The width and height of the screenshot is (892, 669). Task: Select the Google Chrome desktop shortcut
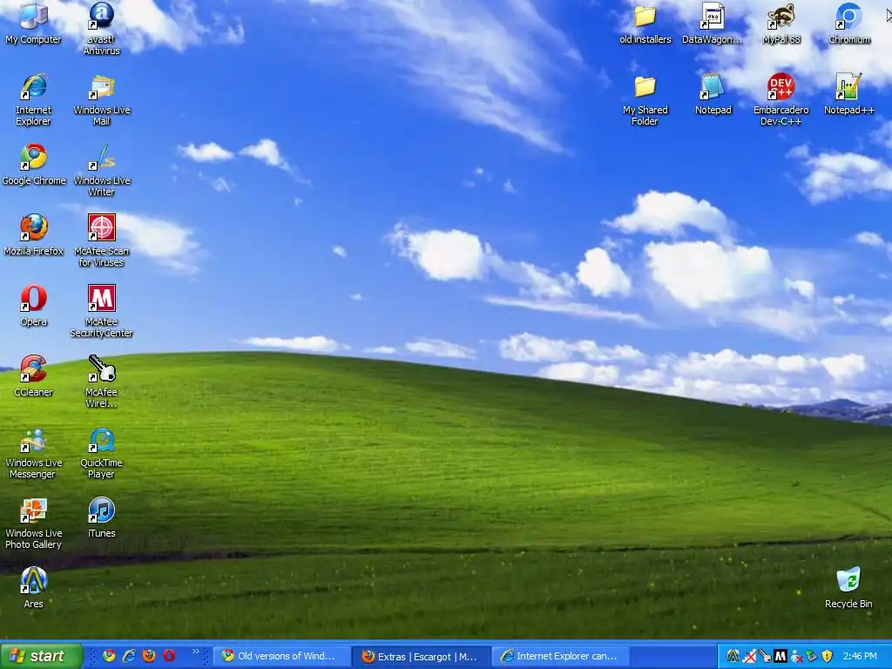(x=34, y=165)
